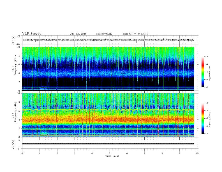The height and width of the screenshot is (172, 222).
Task: Click the ch.3 thick black waveform trace
Action: coord(108,144)
